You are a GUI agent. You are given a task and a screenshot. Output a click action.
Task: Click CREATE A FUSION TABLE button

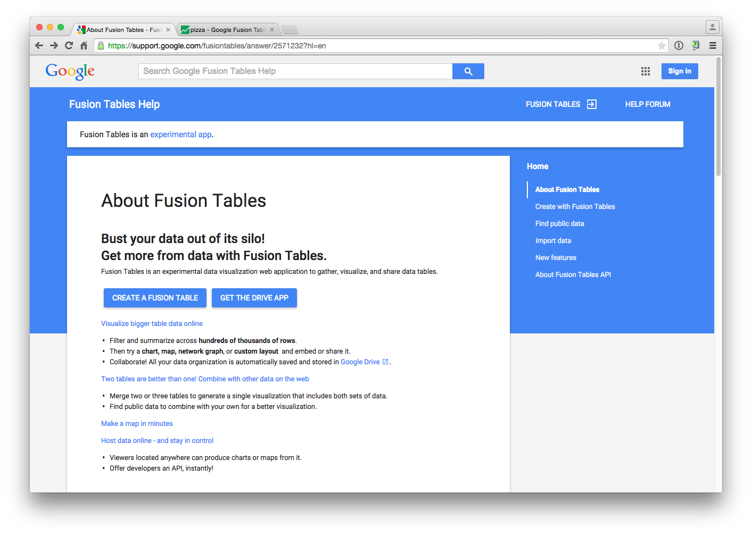coord(155,298)
